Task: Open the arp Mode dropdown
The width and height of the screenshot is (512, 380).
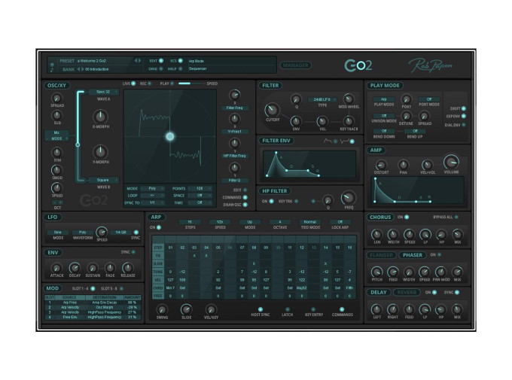Action: 249,222
